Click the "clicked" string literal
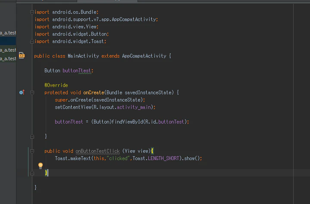Image resolution: width=310 pixels, height=204 pixels. click(x=118, y=158)
